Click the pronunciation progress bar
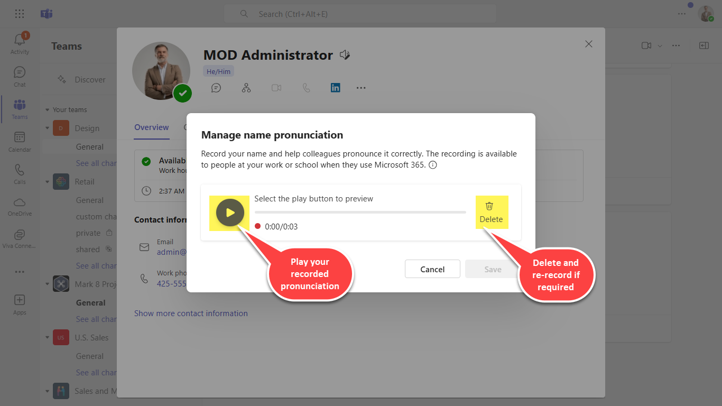722x406 pixels. [x=360, y=212]
